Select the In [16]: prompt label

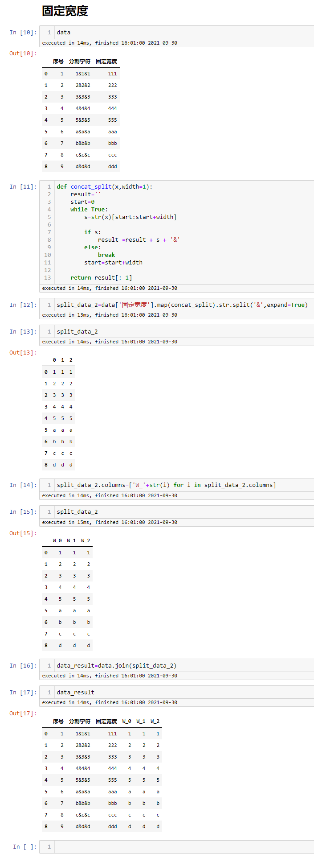pyautogui.click(x=23, y=666)
